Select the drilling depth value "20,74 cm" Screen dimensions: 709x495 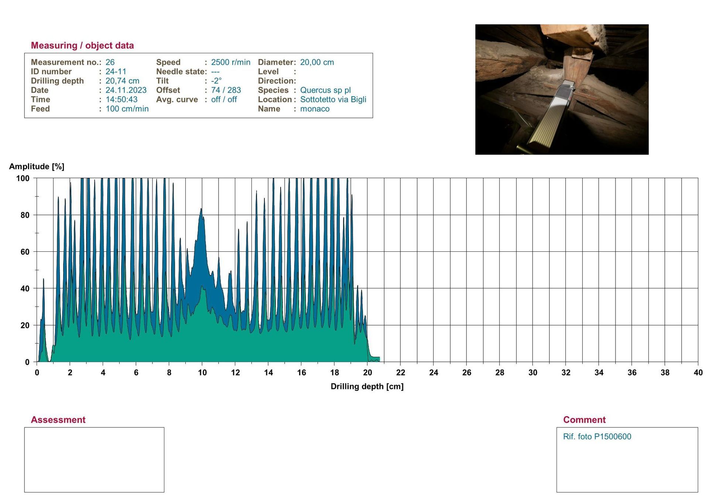[x=123, y=81]
